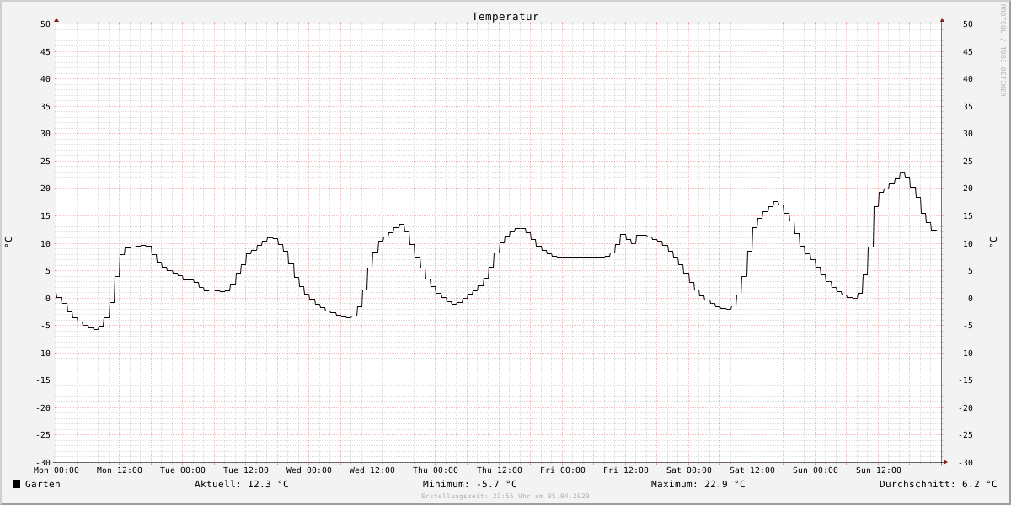Select the "Wed 12:00" time axis label

click(372, 470)
